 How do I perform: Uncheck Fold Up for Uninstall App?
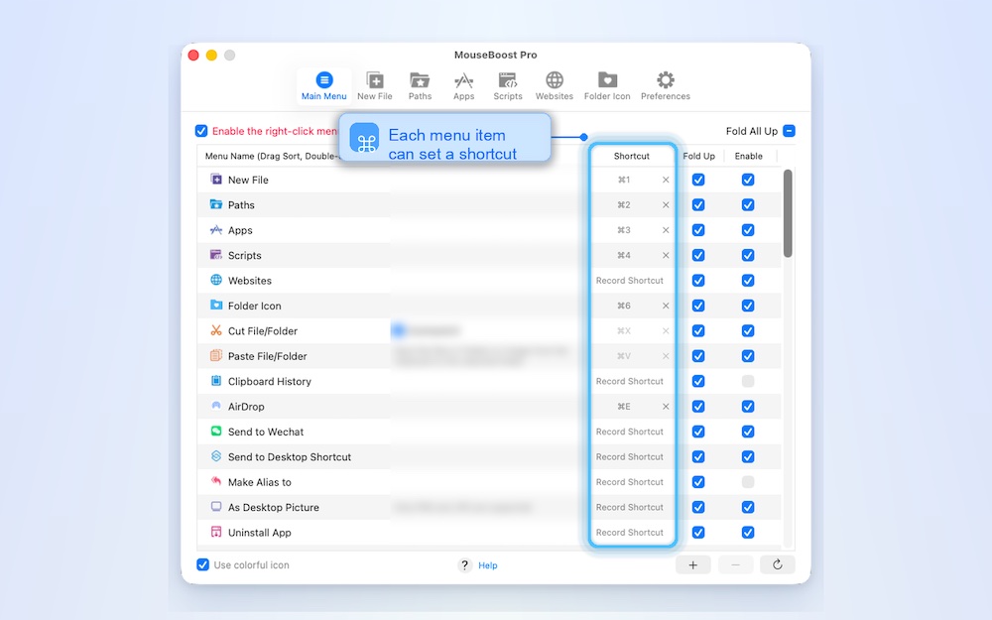pyautogui.click(x=698, y=533)
